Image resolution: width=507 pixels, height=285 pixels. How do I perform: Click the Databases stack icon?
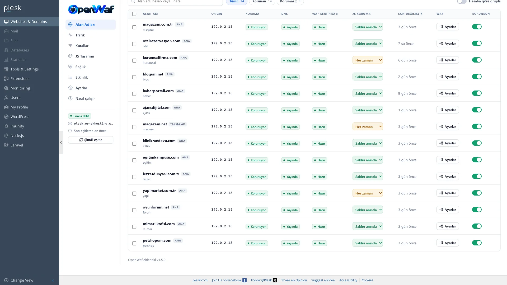(x=6, y=50)
